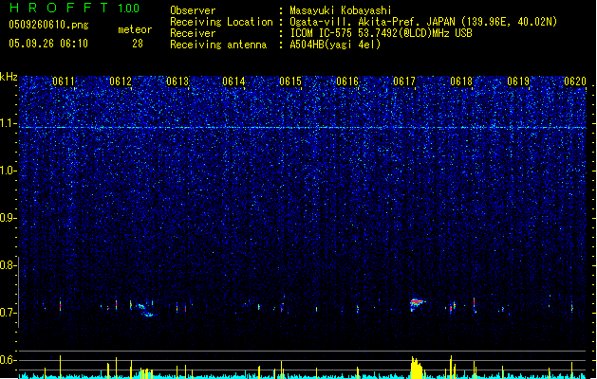Click the 0.6 frequency axis label
This screenshot has width=597, height=379.
(9, 360)
